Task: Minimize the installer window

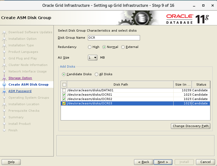Action: point(194,6)
